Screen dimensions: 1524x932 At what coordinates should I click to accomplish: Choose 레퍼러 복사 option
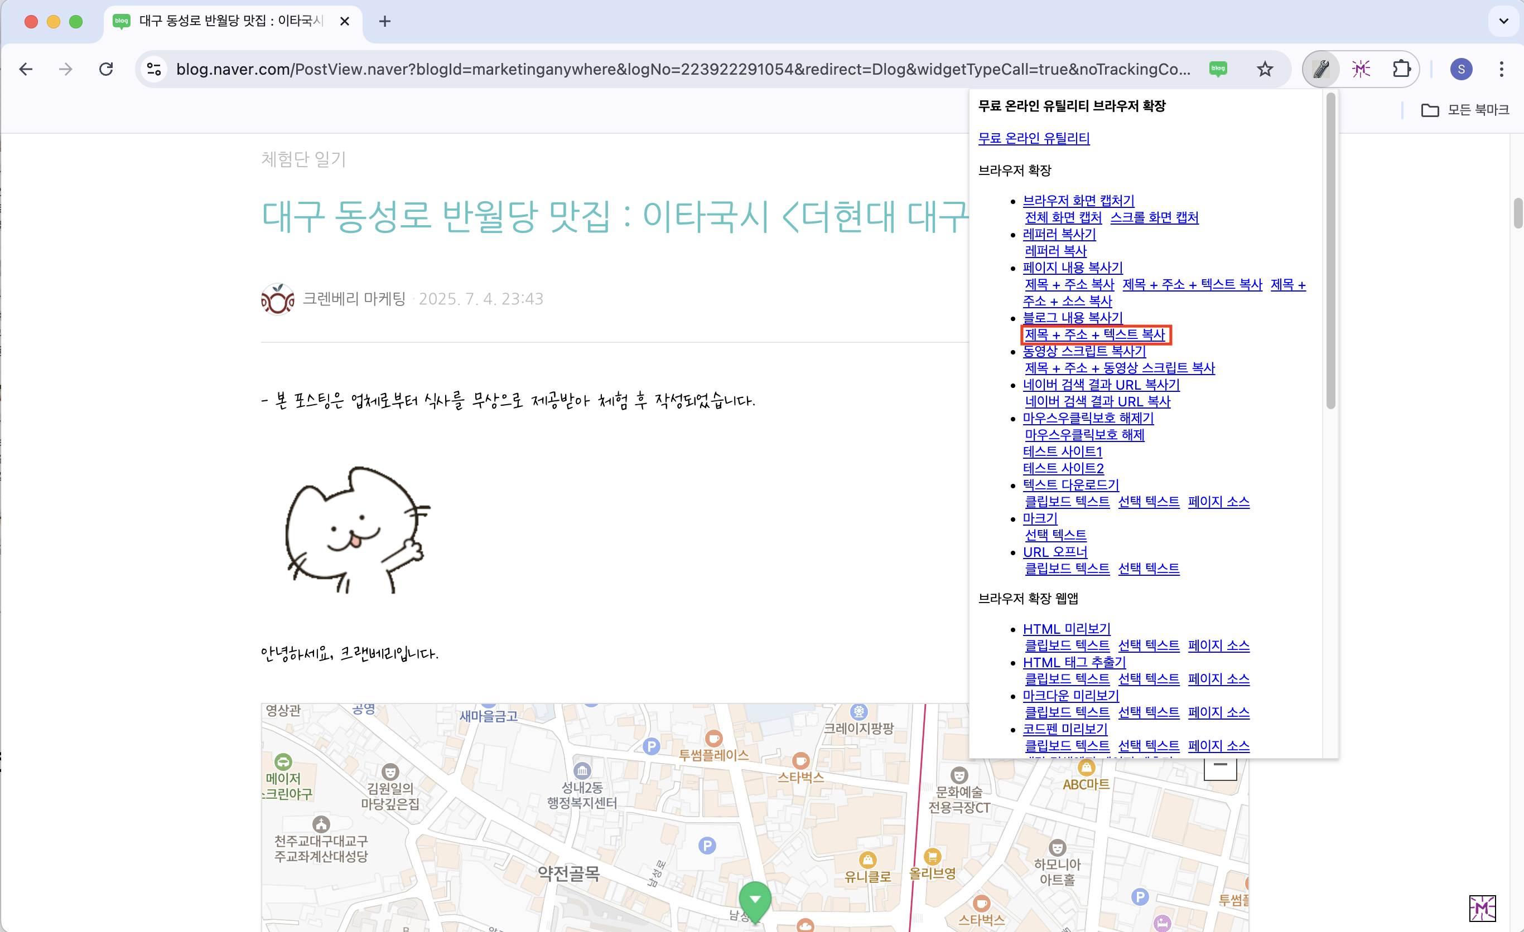1055,251
